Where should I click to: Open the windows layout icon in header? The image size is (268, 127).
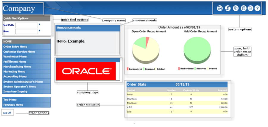[220, 8]
